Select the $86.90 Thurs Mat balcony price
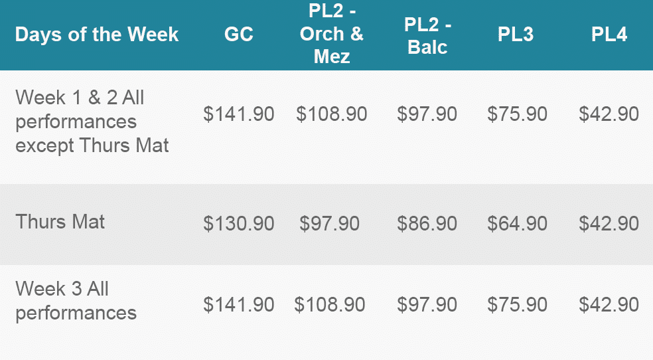 pos(427,224)
